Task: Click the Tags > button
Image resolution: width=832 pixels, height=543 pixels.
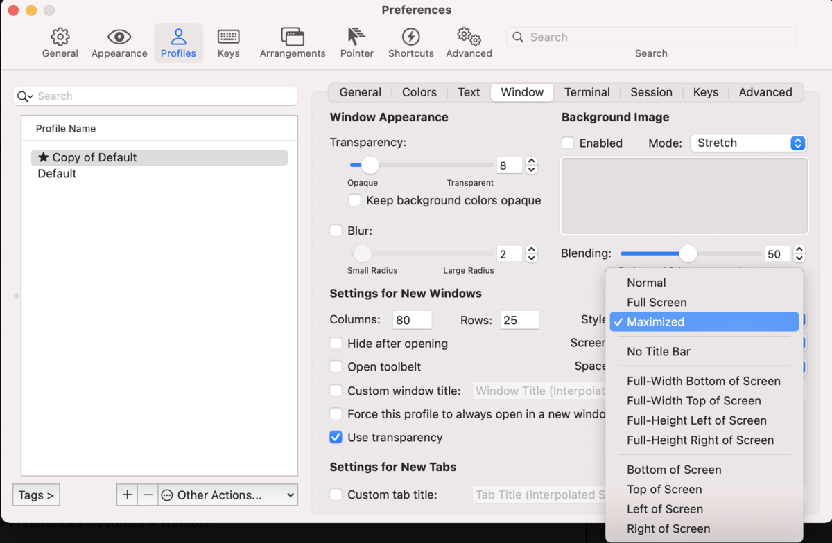Action: click(x=36, y=495)
